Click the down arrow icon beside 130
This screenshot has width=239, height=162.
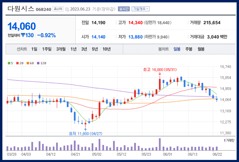click(23, 35)
